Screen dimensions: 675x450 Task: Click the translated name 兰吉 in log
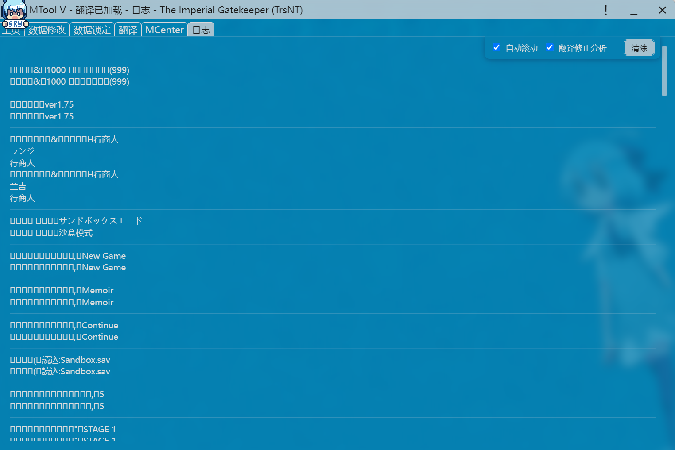(18, 186)
